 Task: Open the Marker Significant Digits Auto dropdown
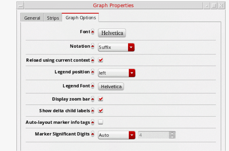coord(116,135)
